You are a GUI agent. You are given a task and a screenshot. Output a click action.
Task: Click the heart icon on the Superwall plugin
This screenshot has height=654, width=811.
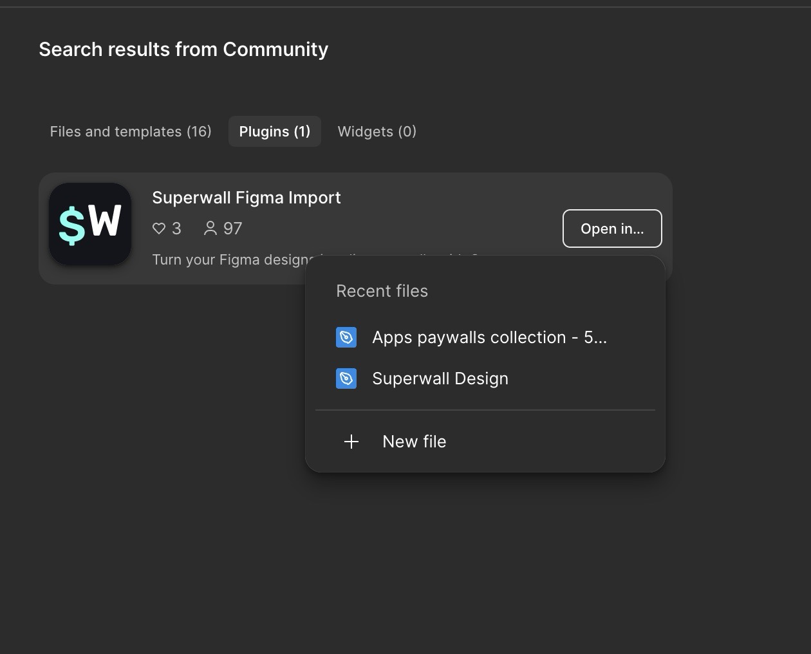(158, 228)
